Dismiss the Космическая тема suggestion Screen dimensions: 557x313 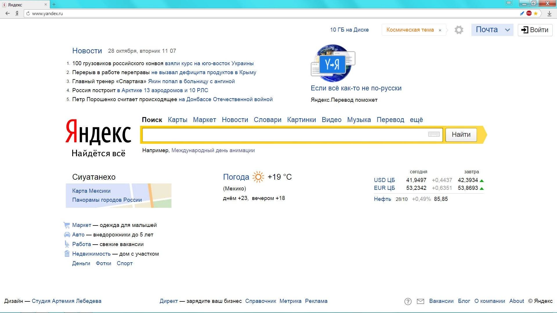[440, 30]
